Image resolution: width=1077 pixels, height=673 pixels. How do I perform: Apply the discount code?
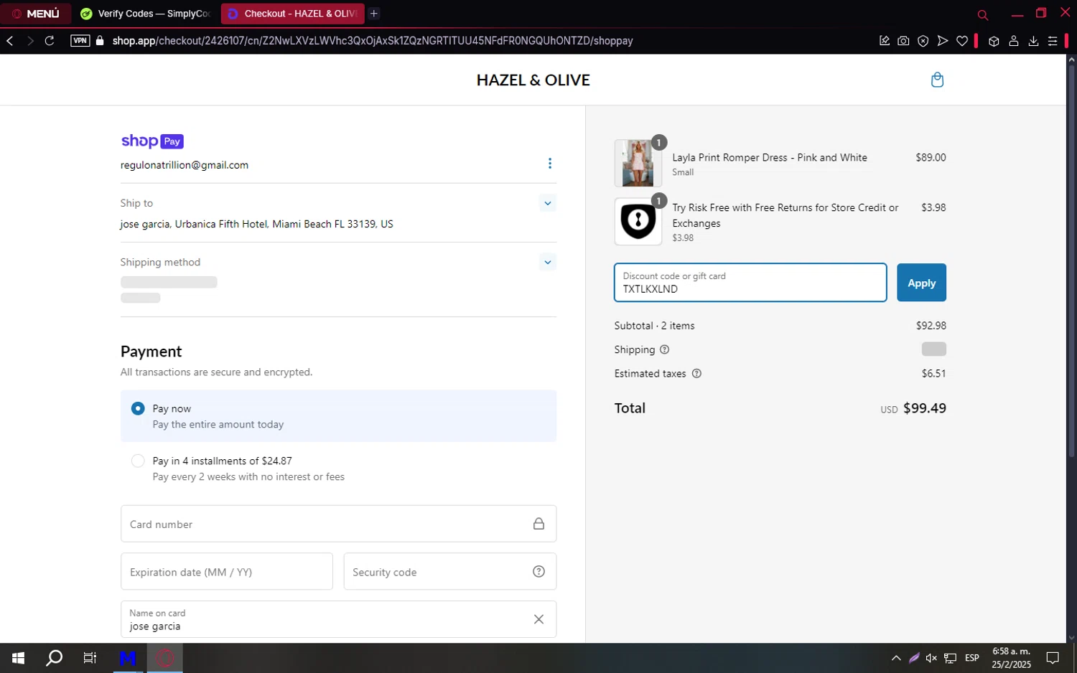click(921, 283)
